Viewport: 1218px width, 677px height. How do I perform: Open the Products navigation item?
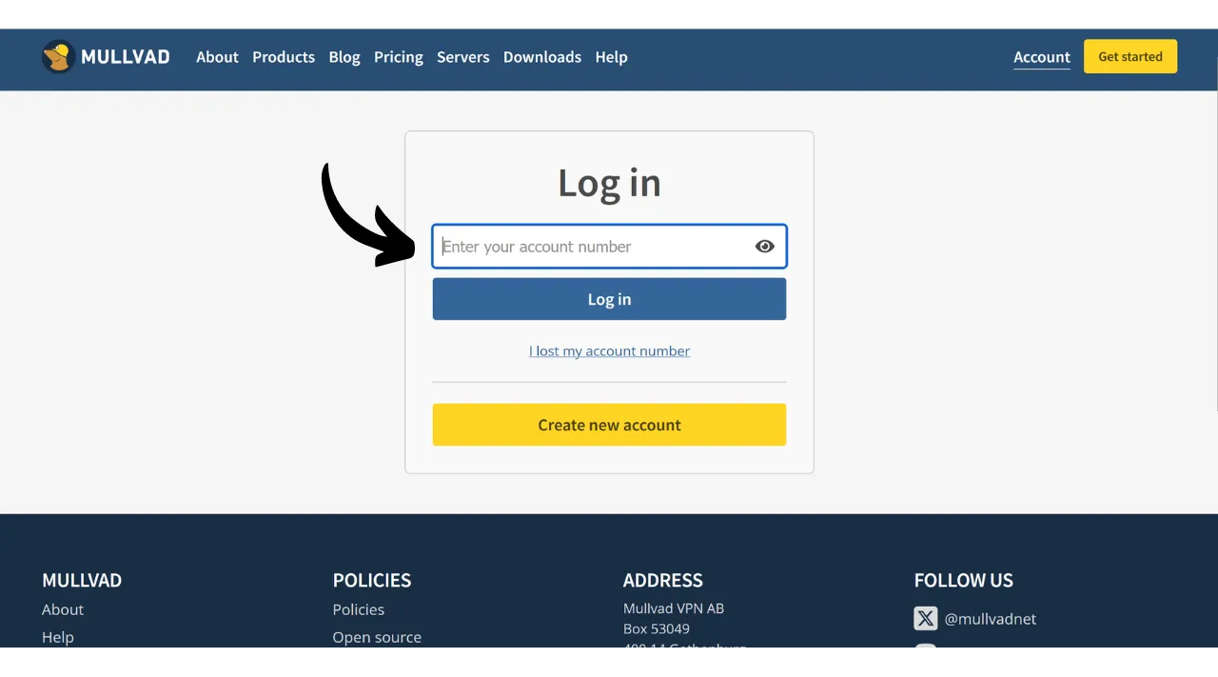pyautogui.click(x=284, y=57)
